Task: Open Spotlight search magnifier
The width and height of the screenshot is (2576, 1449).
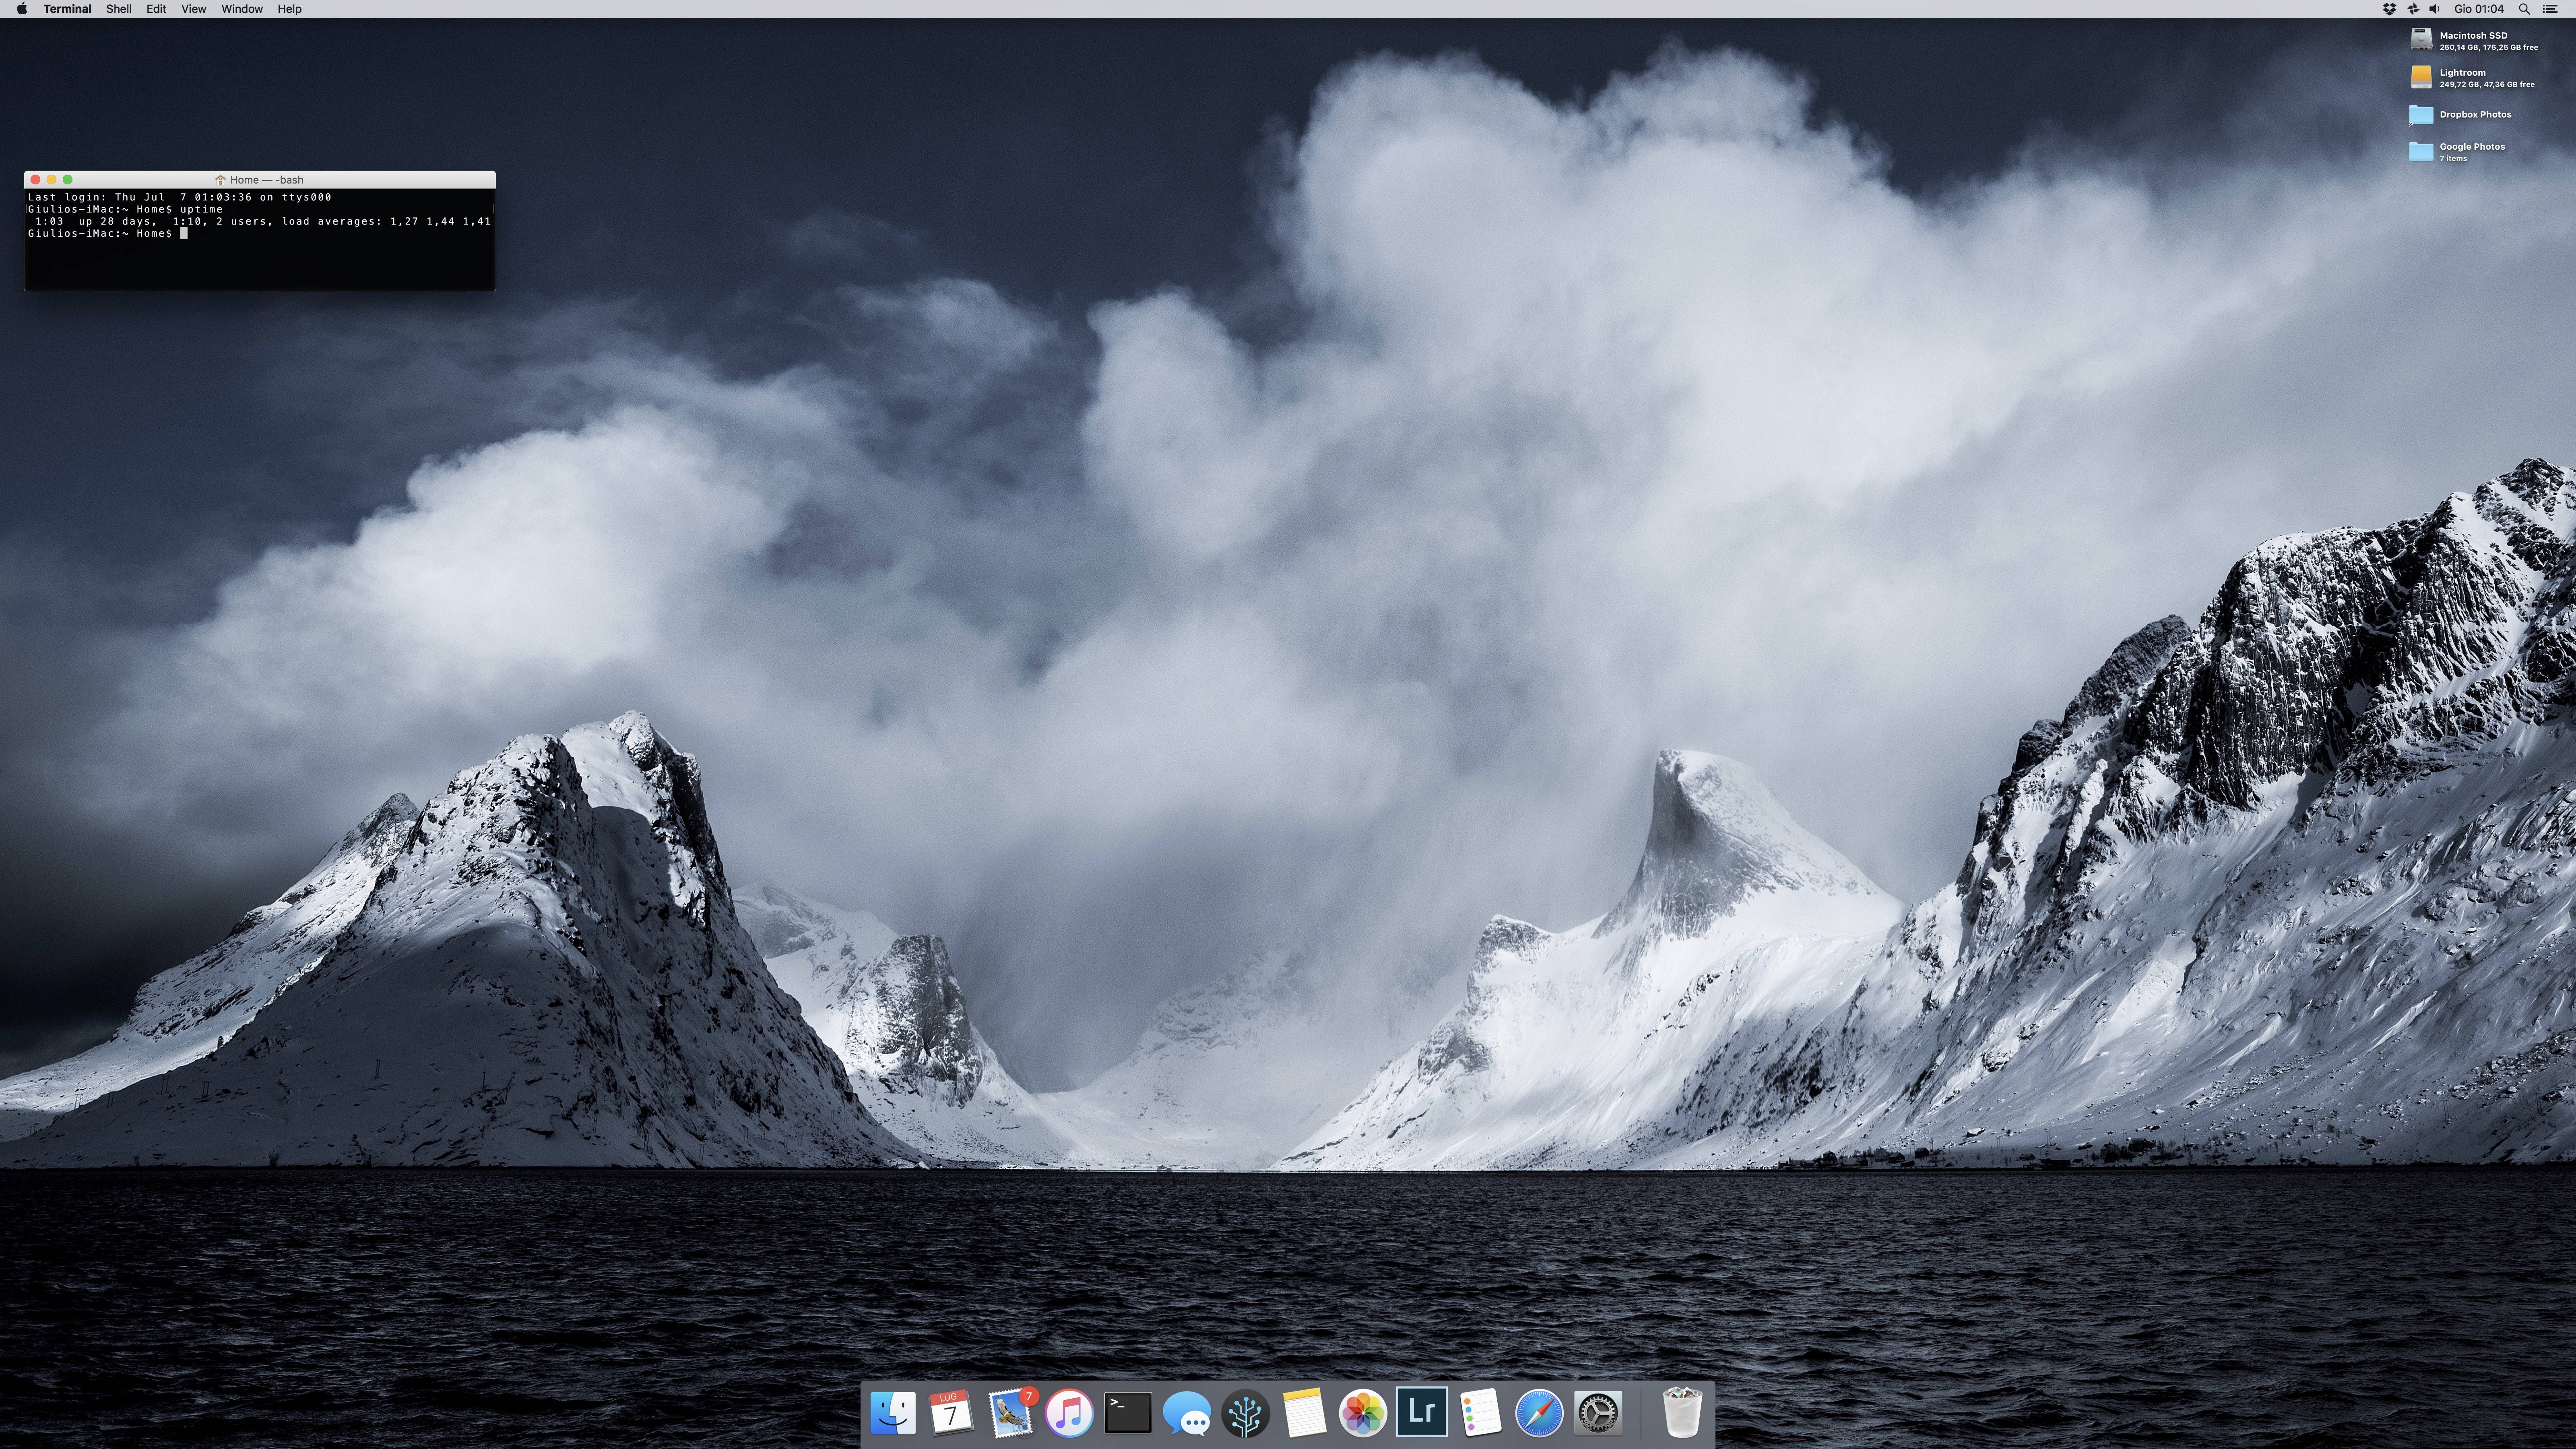Action: click(x=2524, y=9)
